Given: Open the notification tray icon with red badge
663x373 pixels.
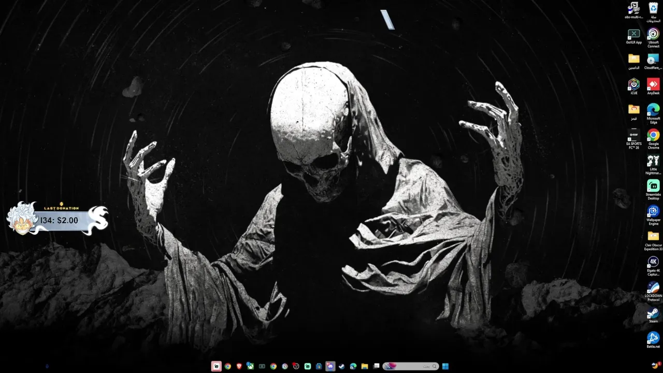Looking at the screenshot, I should tap(656, 366).
